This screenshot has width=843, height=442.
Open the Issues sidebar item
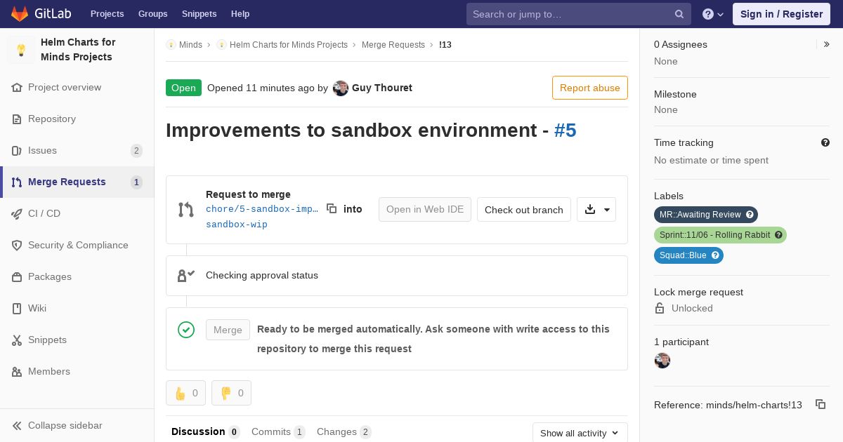(42, 150)
